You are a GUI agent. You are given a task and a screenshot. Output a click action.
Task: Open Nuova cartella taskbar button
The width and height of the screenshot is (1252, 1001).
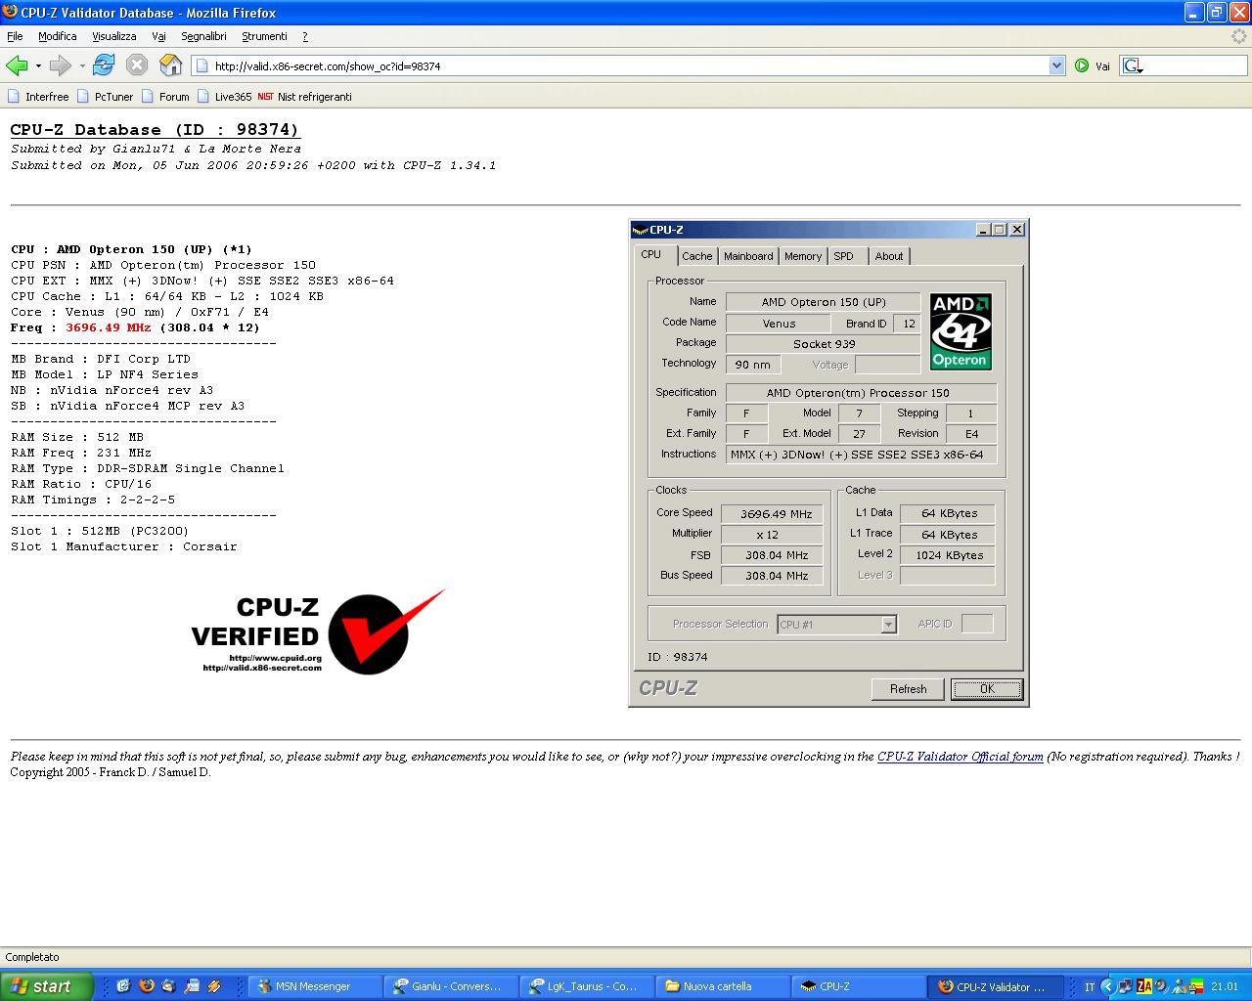[x=722, y=986]
